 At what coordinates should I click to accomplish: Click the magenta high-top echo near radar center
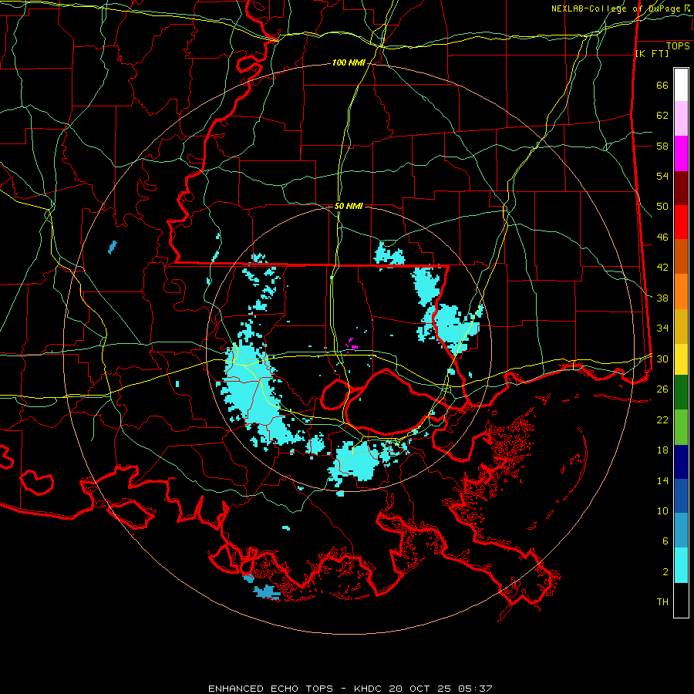click(352, 344)
